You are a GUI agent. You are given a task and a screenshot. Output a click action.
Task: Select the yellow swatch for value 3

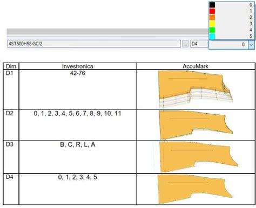[x=212, y=24]
